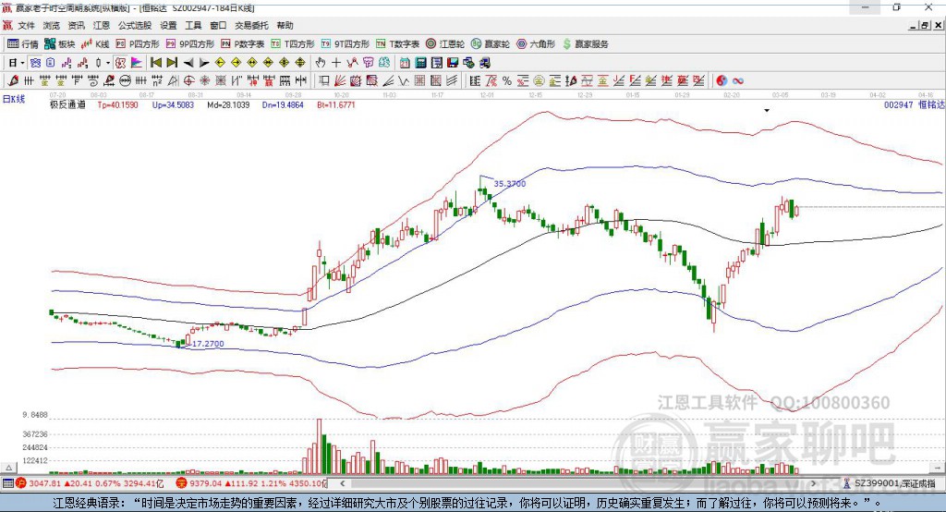Select the target circle crosshair tool
946x512 pixels.
tap(188, 81)
